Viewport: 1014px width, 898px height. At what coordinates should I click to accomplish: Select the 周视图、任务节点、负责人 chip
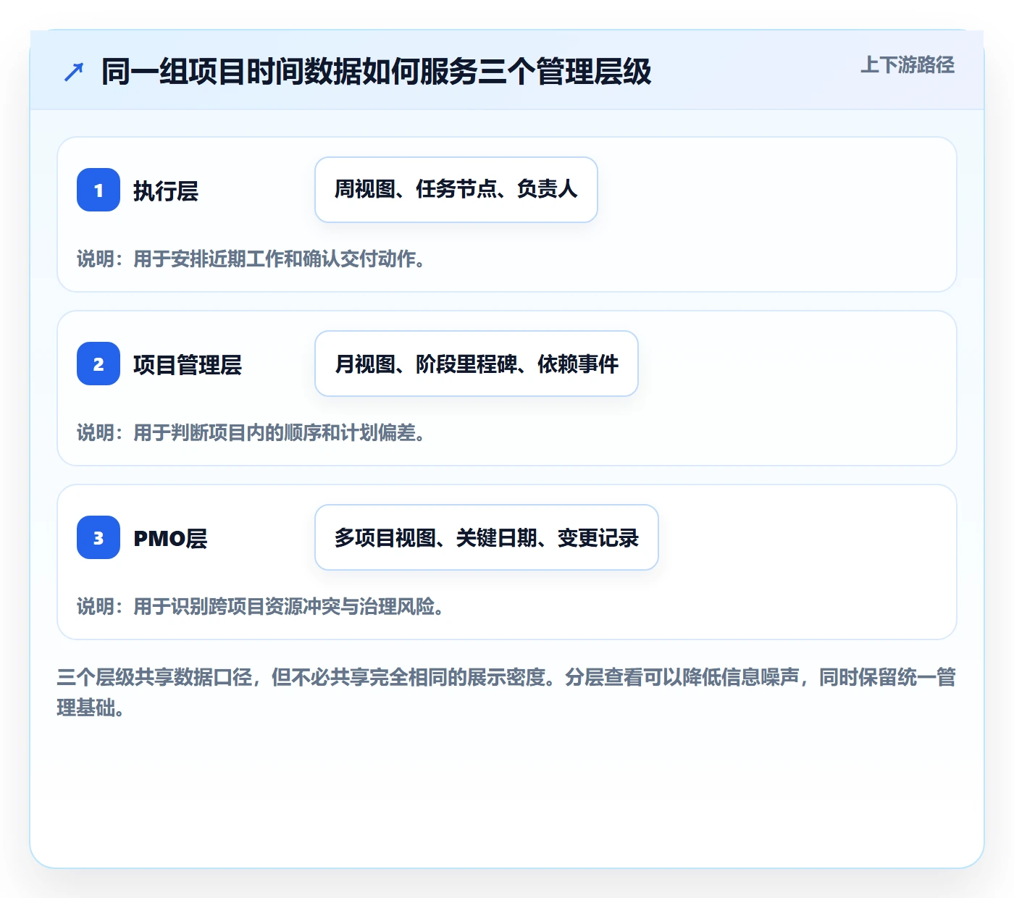(x=456, y=190)
